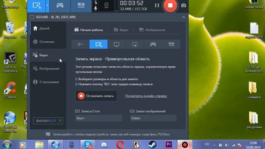Stop recording with the red round button
This screenshot has width=265, height=149.
pos(170,5)
